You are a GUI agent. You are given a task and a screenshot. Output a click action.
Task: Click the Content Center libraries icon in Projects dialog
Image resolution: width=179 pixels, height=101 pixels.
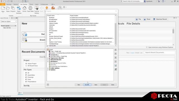pyautogui.click(x=116, y=69)
